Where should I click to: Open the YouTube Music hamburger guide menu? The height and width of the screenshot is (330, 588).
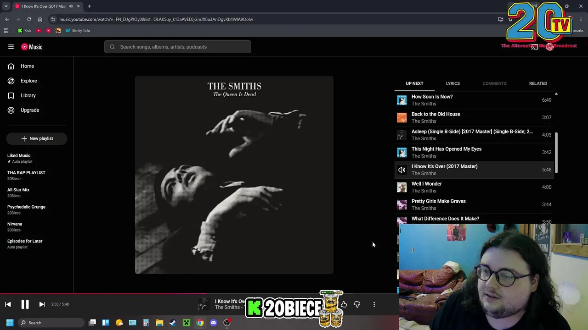(x=11, y=47)
